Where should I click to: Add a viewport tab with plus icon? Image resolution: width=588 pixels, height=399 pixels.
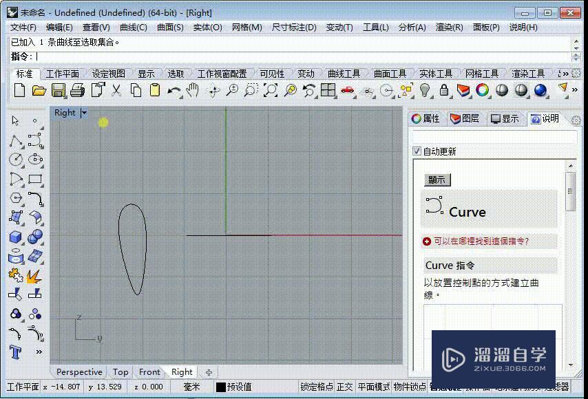coord(209,372)
